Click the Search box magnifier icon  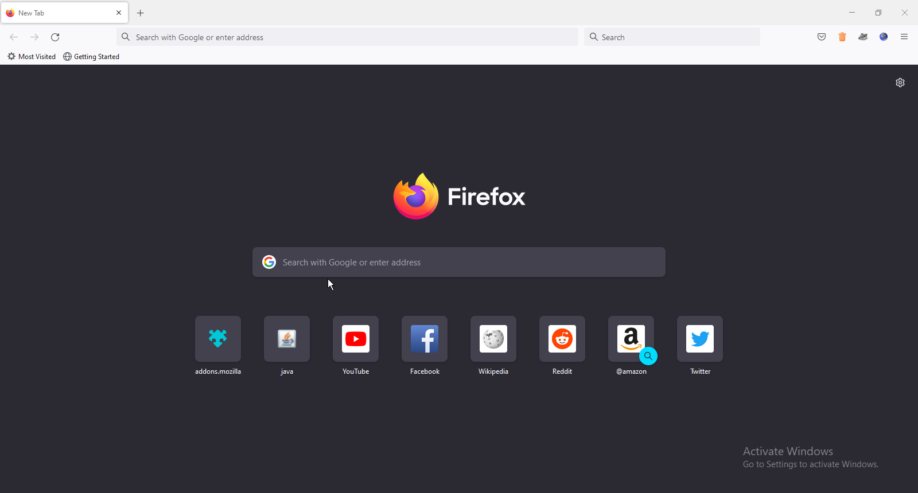tap(594, 37)
